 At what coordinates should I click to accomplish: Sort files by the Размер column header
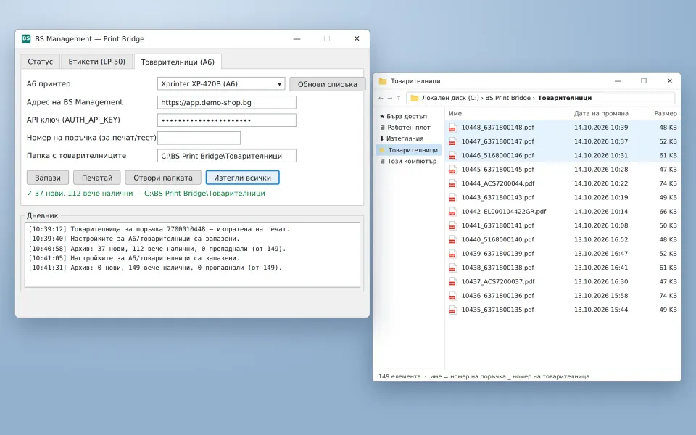click(666, 114)
